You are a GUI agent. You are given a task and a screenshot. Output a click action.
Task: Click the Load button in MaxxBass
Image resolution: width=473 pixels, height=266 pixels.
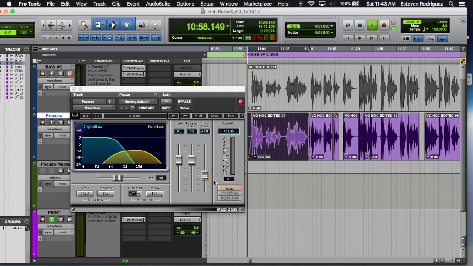click(215, 116)
